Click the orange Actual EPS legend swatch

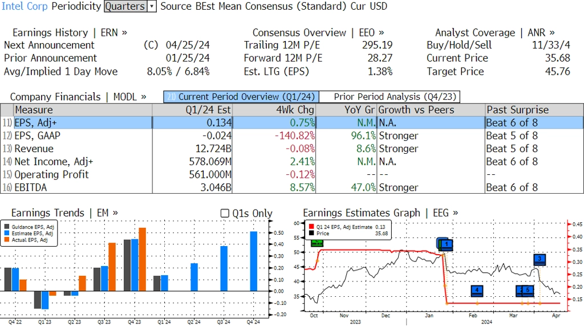(x=7, y=240)
